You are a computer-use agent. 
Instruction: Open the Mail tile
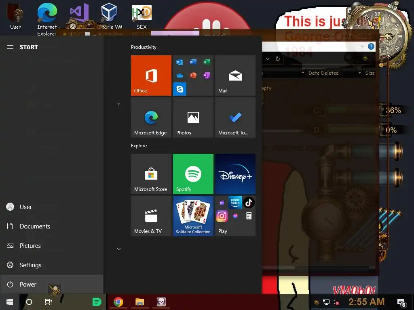tap(235, 75)
